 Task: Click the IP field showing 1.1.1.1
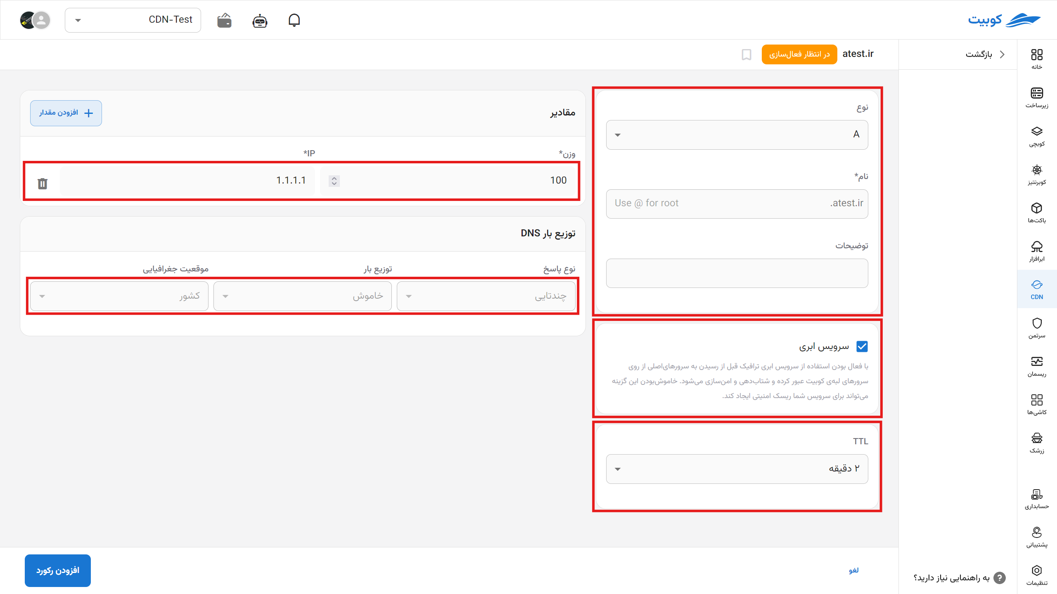[x=187, y=181]
